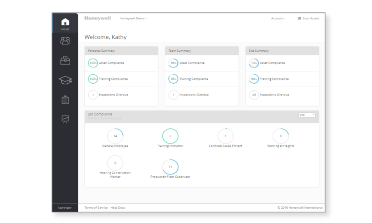The image size is (372, 223).
Task: Click Asset Compliance label in Team Summary
Action: click(x=192, y=63)
